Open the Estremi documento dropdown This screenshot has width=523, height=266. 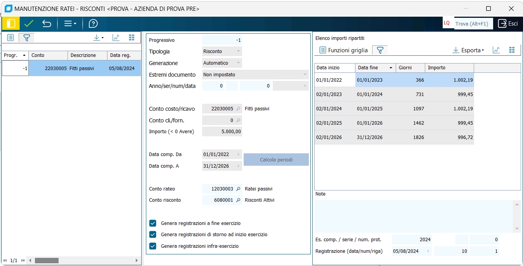click(x=305, y=75)
